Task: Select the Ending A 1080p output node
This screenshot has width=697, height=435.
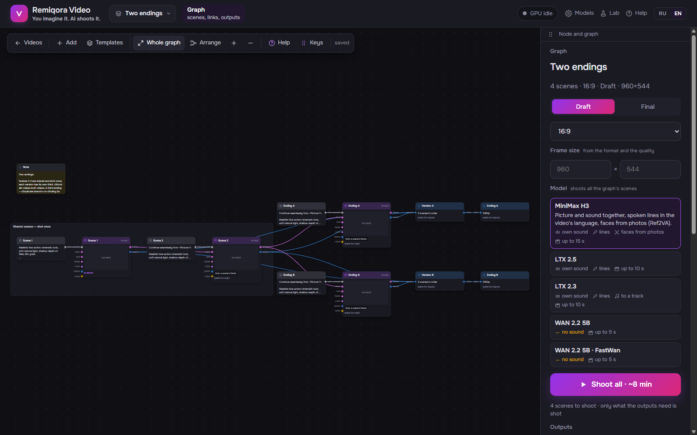Action: tap(505, 212)
